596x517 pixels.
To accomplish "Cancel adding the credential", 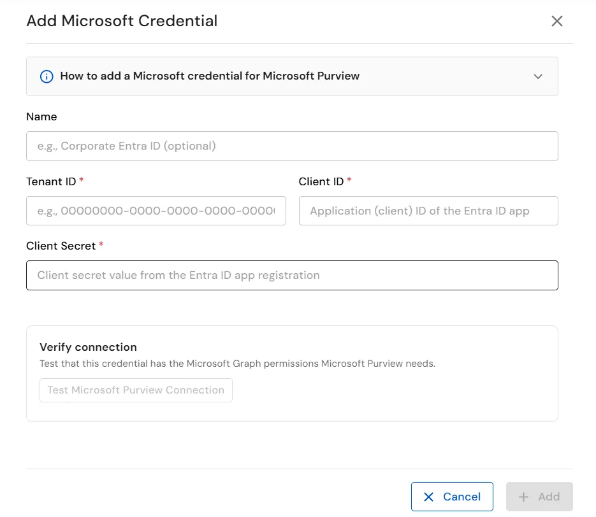I will click(452, 497).
